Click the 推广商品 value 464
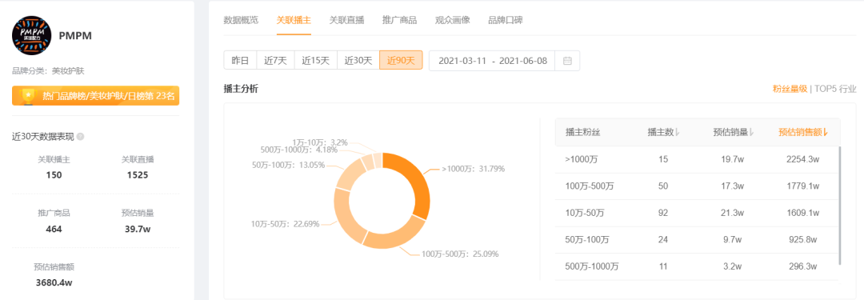The image size is (864, 300). [x=54, y=229]
